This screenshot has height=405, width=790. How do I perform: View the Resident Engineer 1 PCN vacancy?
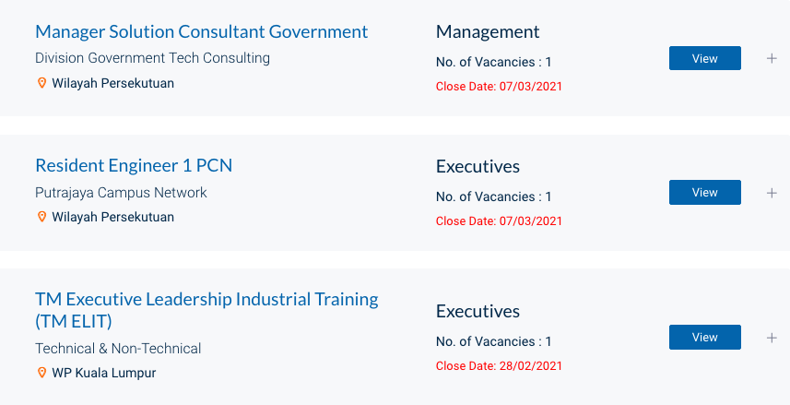point(705,192)
